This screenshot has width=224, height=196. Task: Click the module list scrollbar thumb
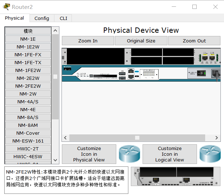coord(55,77)
